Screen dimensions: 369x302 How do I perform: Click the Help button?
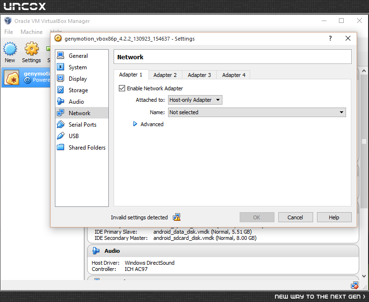[x=334, y=217]
